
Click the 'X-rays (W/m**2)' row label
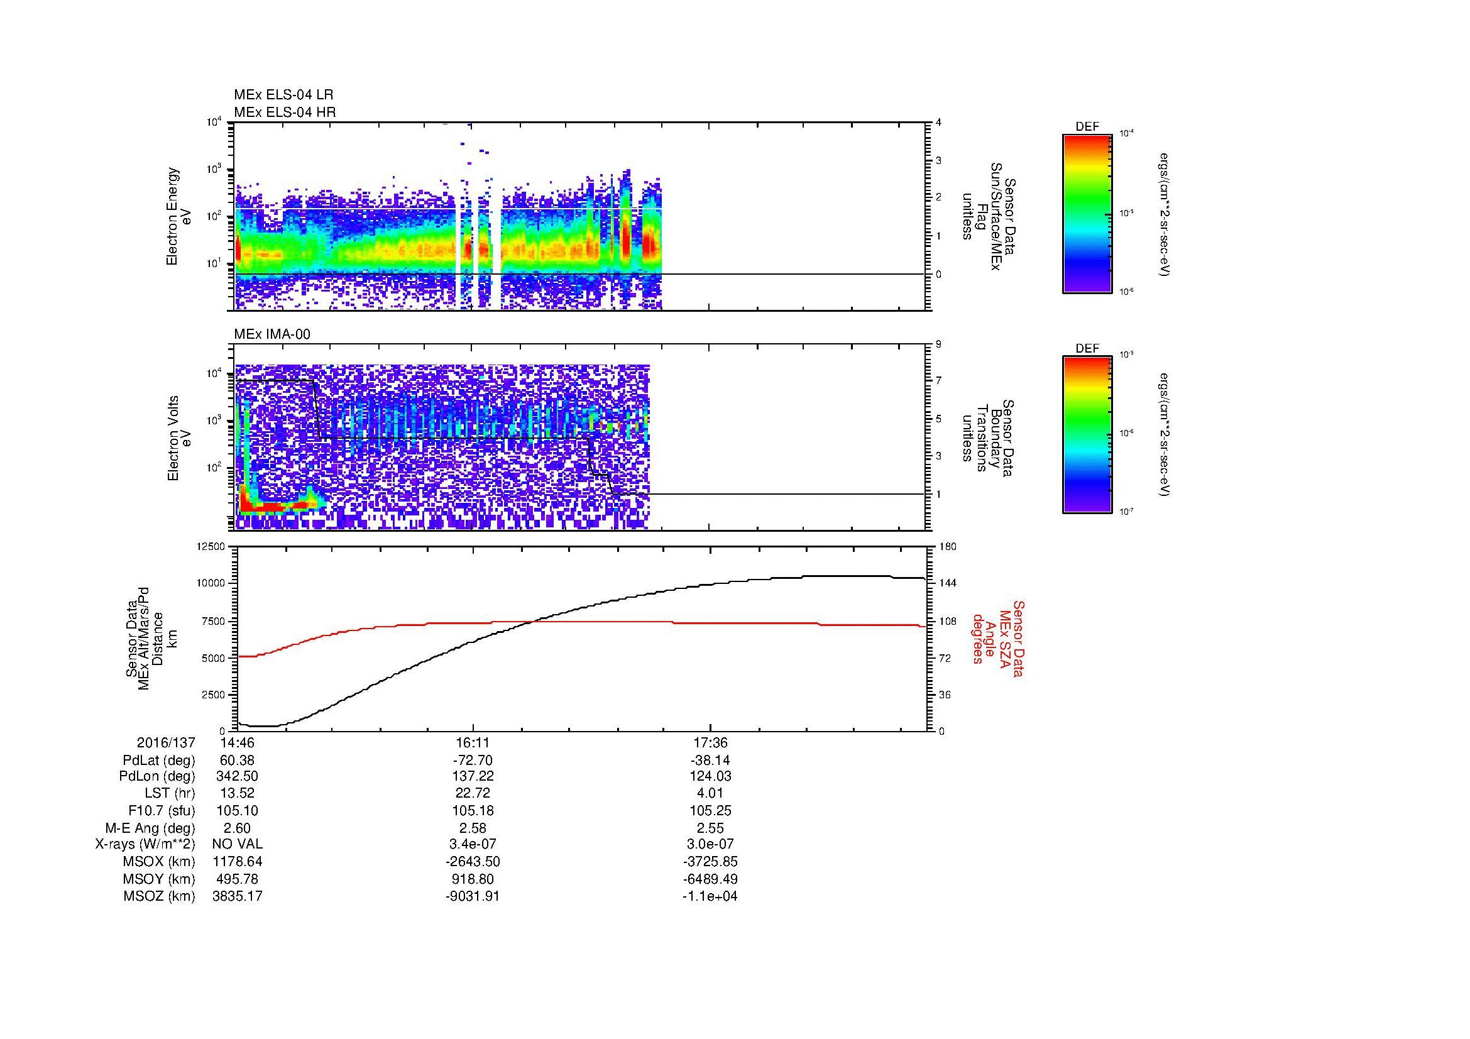tap(145, 844)
